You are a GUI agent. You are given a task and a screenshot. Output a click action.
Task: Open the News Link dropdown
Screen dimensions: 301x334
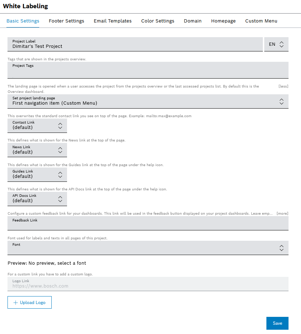pyautogui.click(x=37, y=150)
